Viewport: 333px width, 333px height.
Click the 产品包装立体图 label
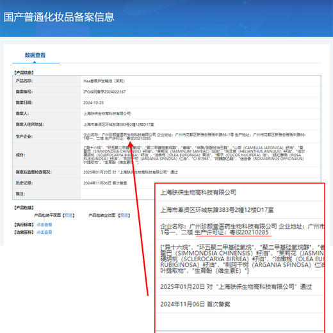(x=102, y=215)
